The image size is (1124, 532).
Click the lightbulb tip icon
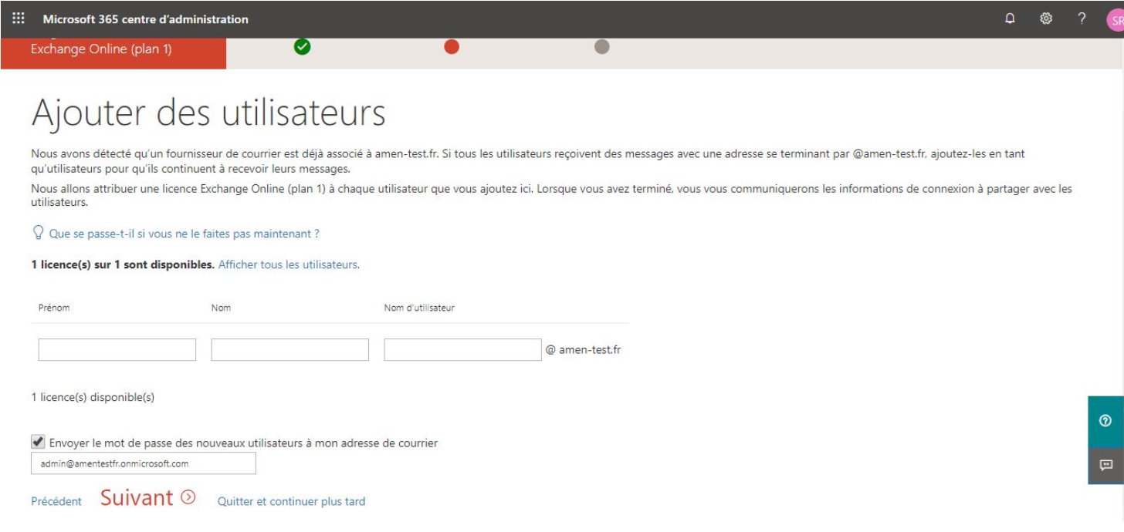click(38, 233)
